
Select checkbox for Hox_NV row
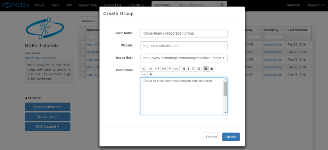[x=81, y=44]
